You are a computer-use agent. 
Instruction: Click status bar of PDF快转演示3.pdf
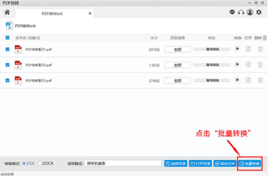(212, 81)
